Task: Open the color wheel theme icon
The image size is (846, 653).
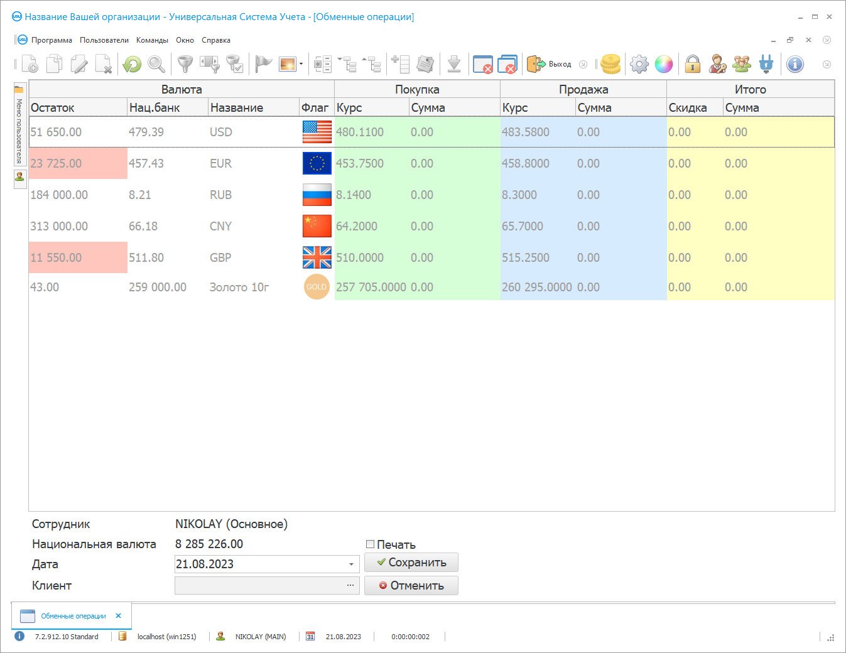Action: click(x=663, y=64)
